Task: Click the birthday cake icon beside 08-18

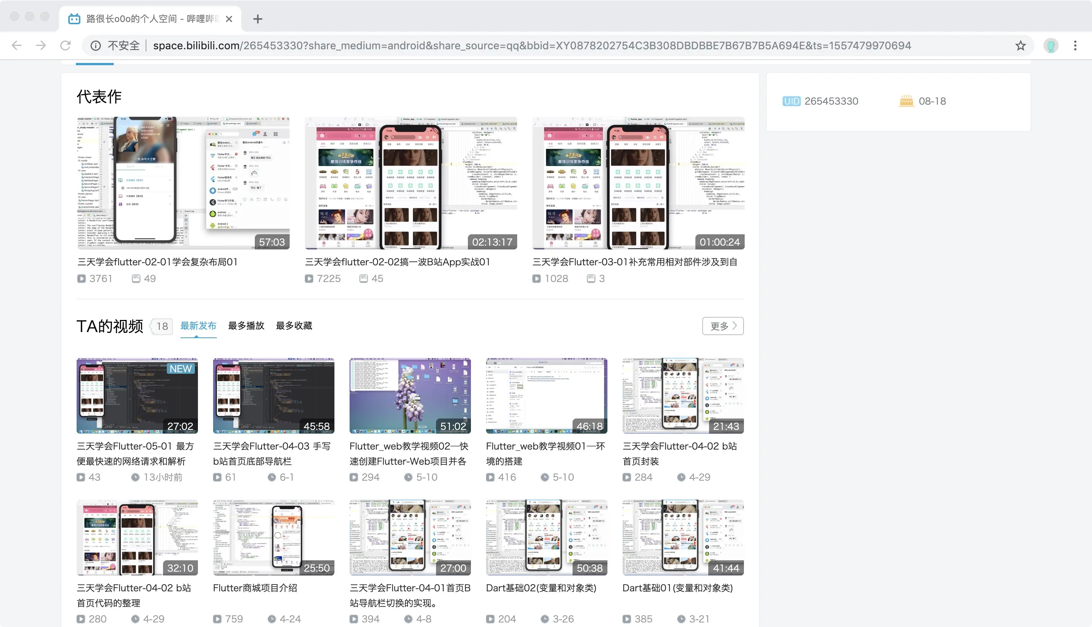Action: point(906,101)
